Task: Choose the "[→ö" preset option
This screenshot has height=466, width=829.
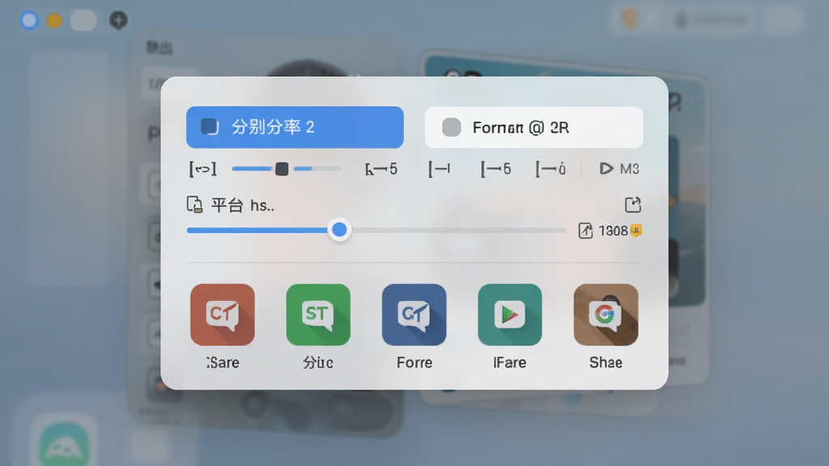Action: tap(551, 169)
